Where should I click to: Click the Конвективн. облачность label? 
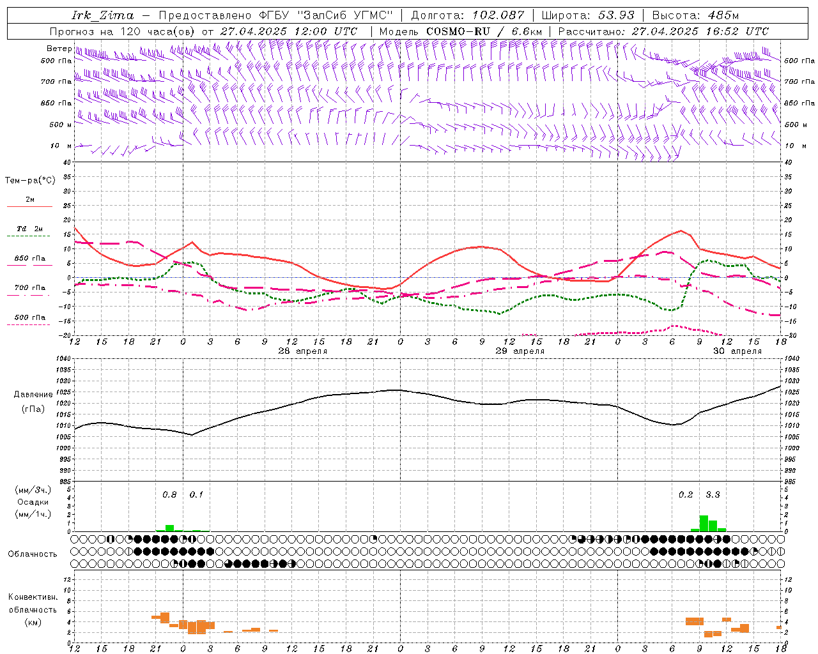[33, 603]
